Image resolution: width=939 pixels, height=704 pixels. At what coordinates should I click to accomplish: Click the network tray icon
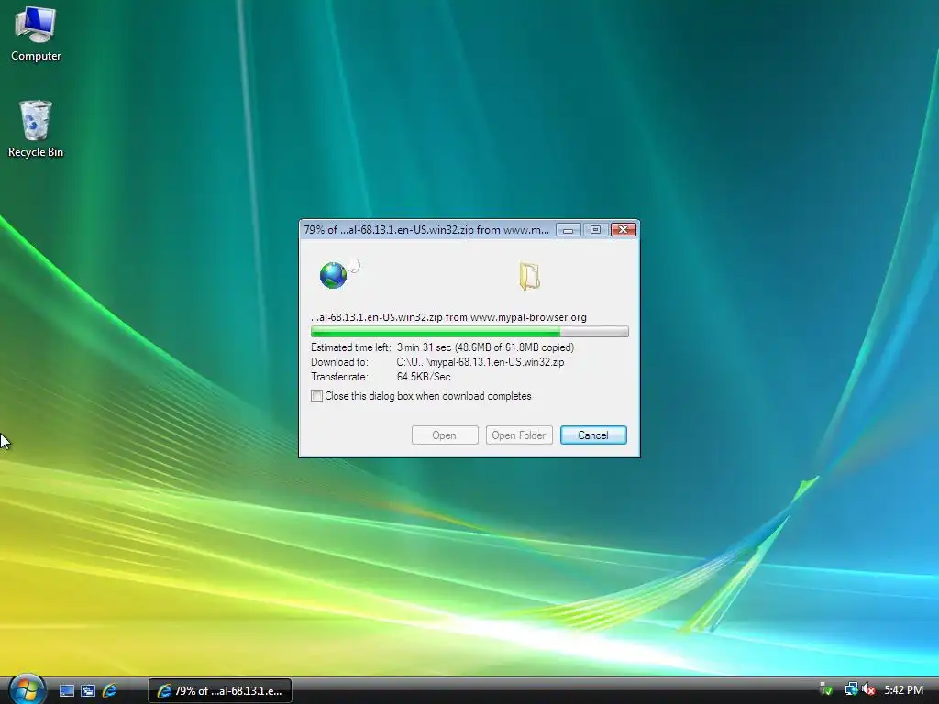coord(851,689)
